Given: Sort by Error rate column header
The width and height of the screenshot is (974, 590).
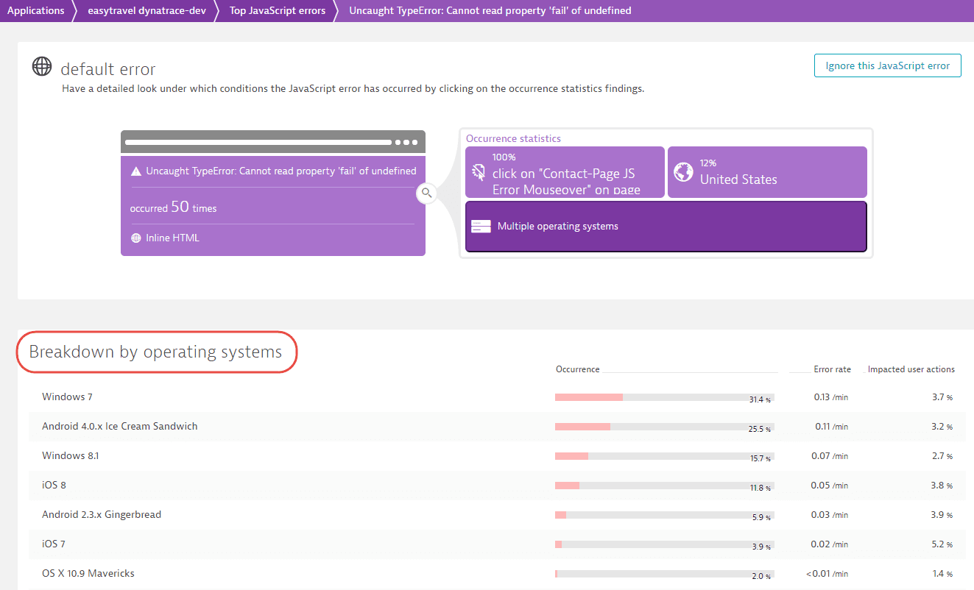Looking at the screenshot, I should click(x=832, y=369).
